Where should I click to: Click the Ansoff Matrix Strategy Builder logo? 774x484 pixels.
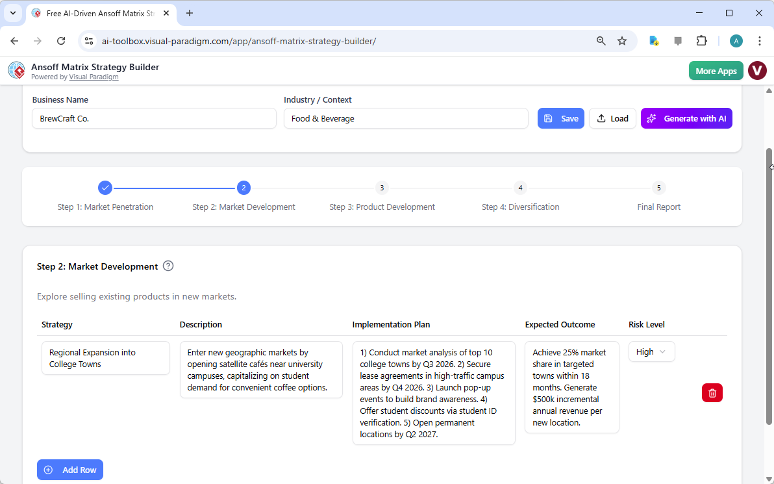click(16, 70)
